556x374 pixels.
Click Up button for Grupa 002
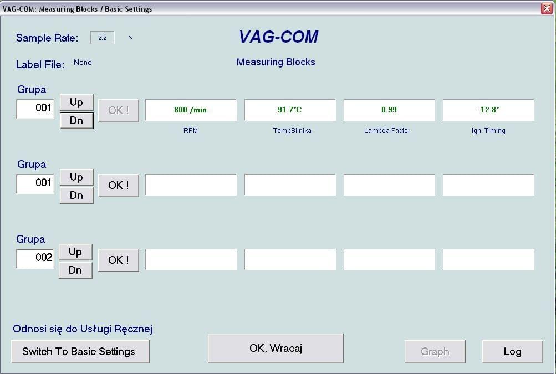pos(75,252)
